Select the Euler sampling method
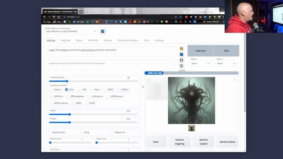Screen dimensions: 283x159 pyautogui.click(x=69, y=90)
